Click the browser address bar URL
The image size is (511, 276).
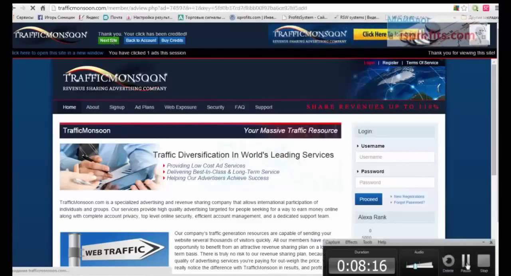click(x=182, y=8)
